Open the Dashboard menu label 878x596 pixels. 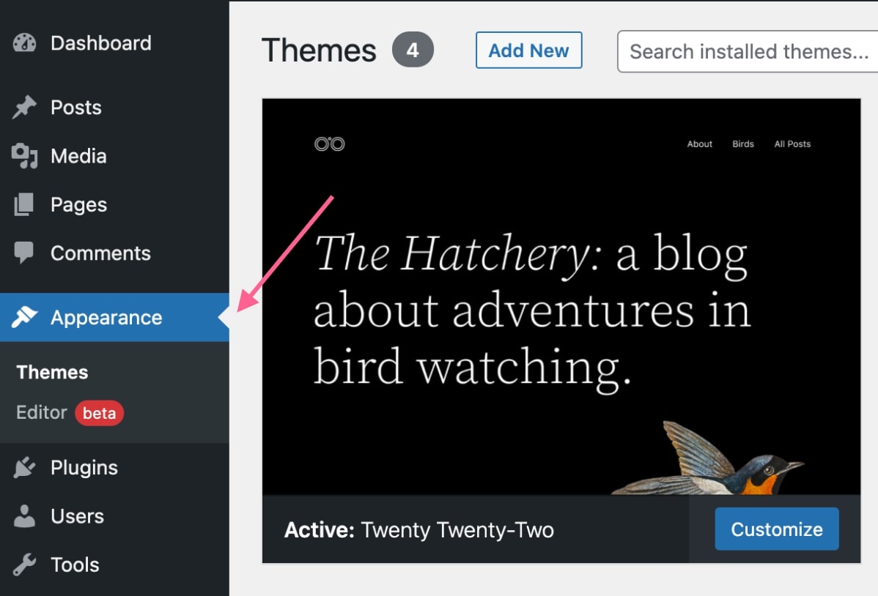click(101, 43)
